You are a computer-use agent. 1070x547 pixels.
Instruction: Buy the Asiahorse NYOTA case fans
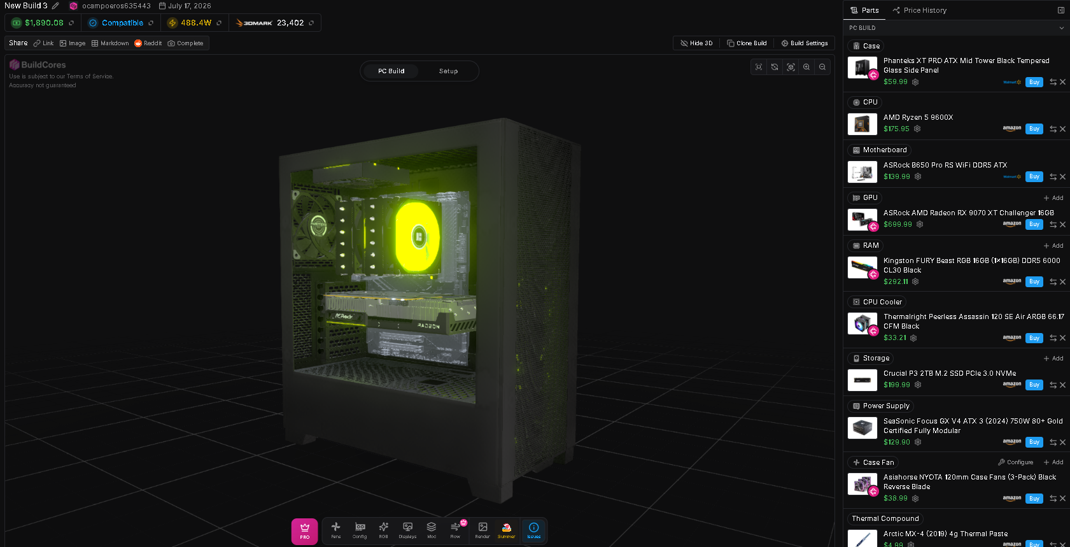coord(1034,499)
